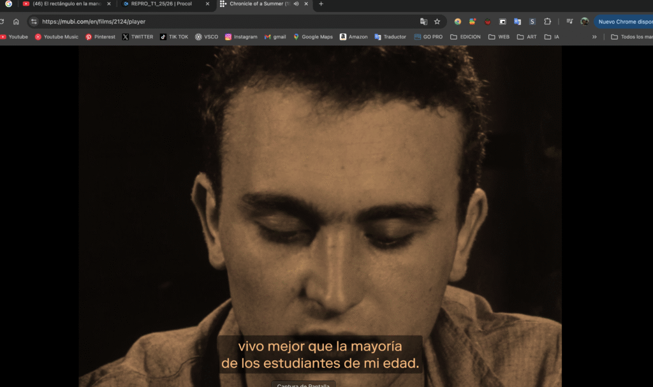The height and width of the screenshot is (387, 653).
Task: Open the Pinterest bookmark
Action: pos(101,37)
